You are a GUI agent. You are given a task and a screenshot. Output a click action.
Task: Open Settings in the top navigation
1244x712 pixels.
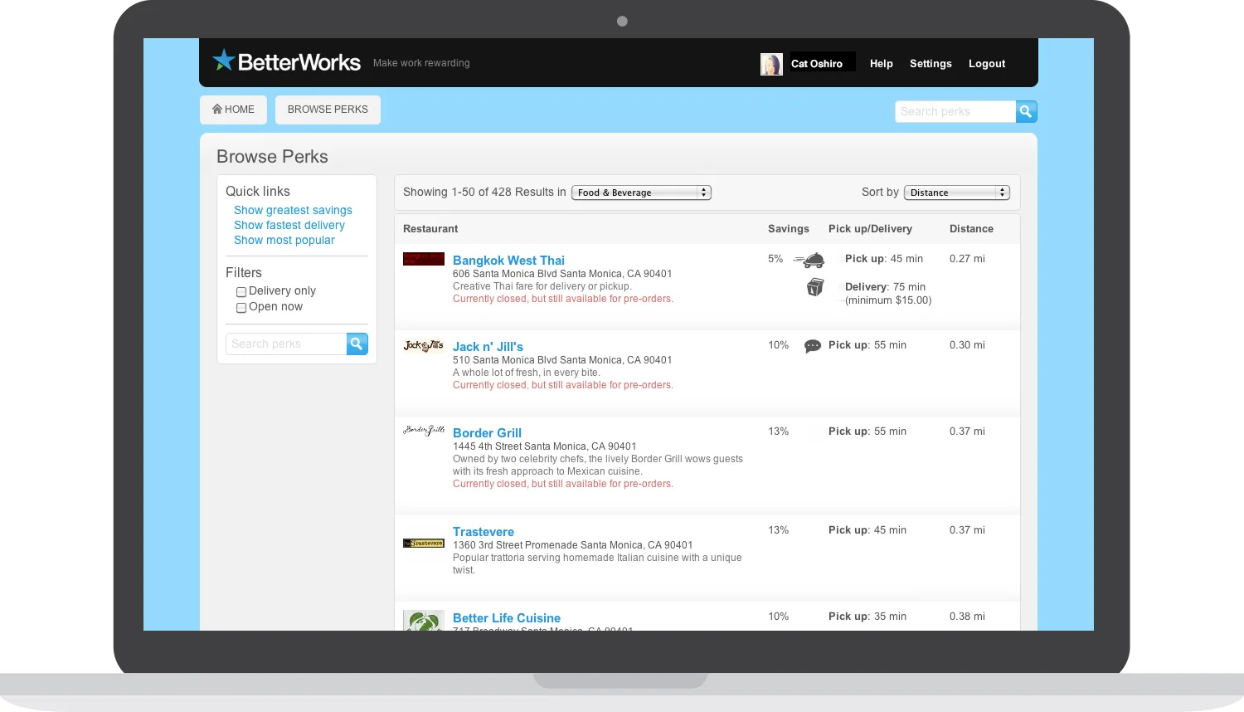click(x=931, y=64)
